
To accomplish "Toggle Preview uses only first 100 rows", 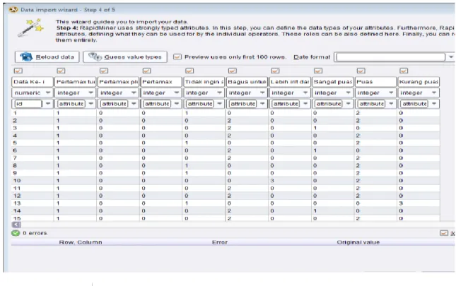I will 177,56.
